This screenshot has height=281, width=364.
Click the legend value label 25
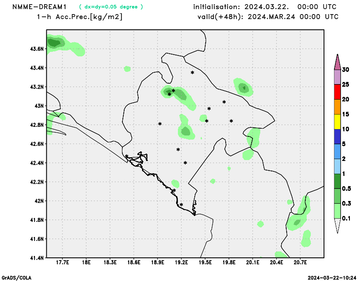[x=346, y=85]
